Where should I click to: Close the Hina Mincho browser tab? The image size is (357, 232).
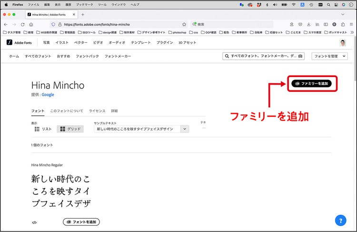click(x=74, y=14)
